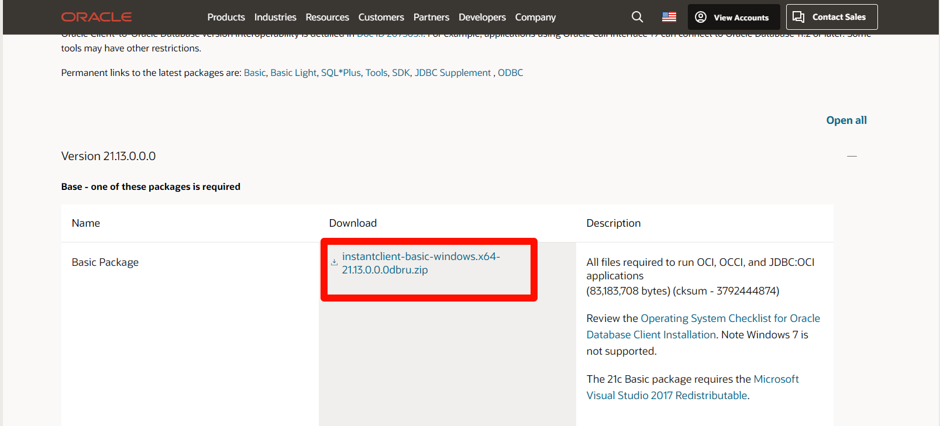The image size is (940, 426).
Task: Open the Partners menu
Action: (432, 18)
